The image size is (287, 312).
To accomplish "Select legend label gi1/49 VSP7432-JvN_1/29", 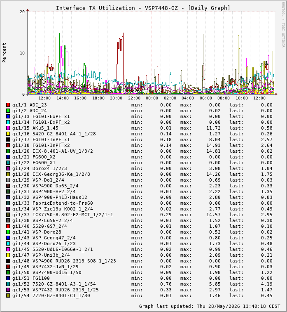I will point(45,267).
